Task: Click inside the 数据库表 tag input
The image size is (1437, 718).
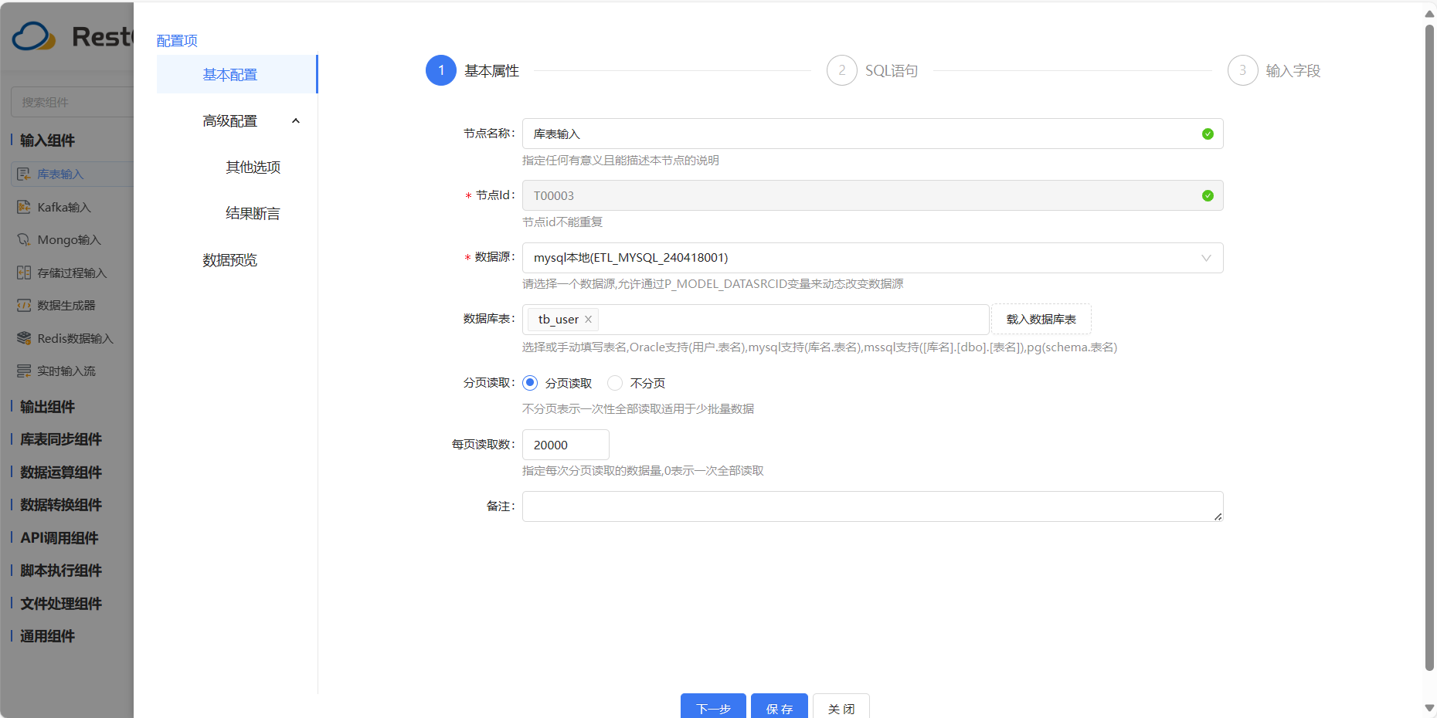Action: pos(756,320)
